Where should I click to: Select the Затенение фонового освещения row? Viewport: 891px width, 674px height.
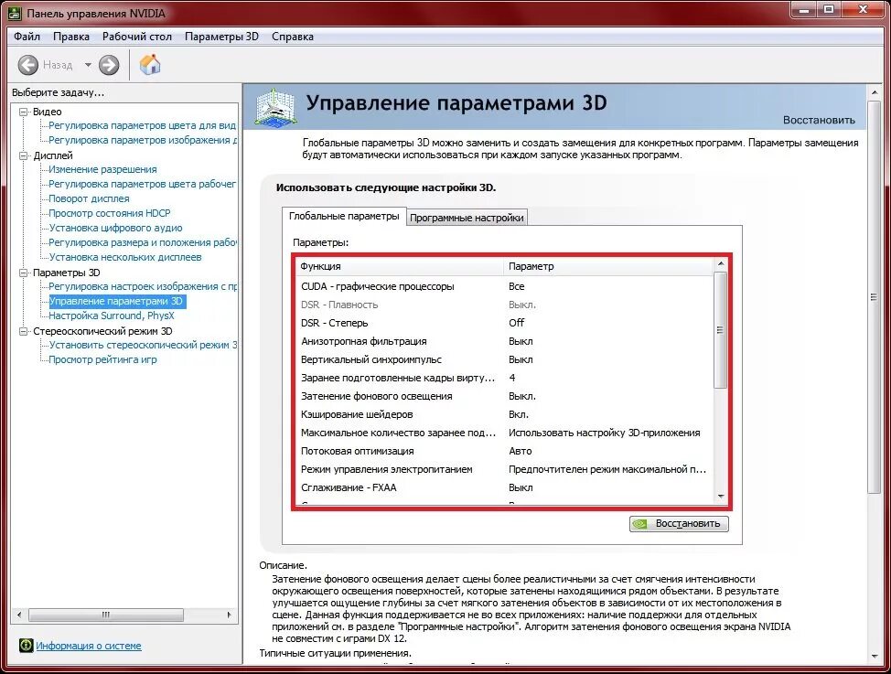point(504,396)
